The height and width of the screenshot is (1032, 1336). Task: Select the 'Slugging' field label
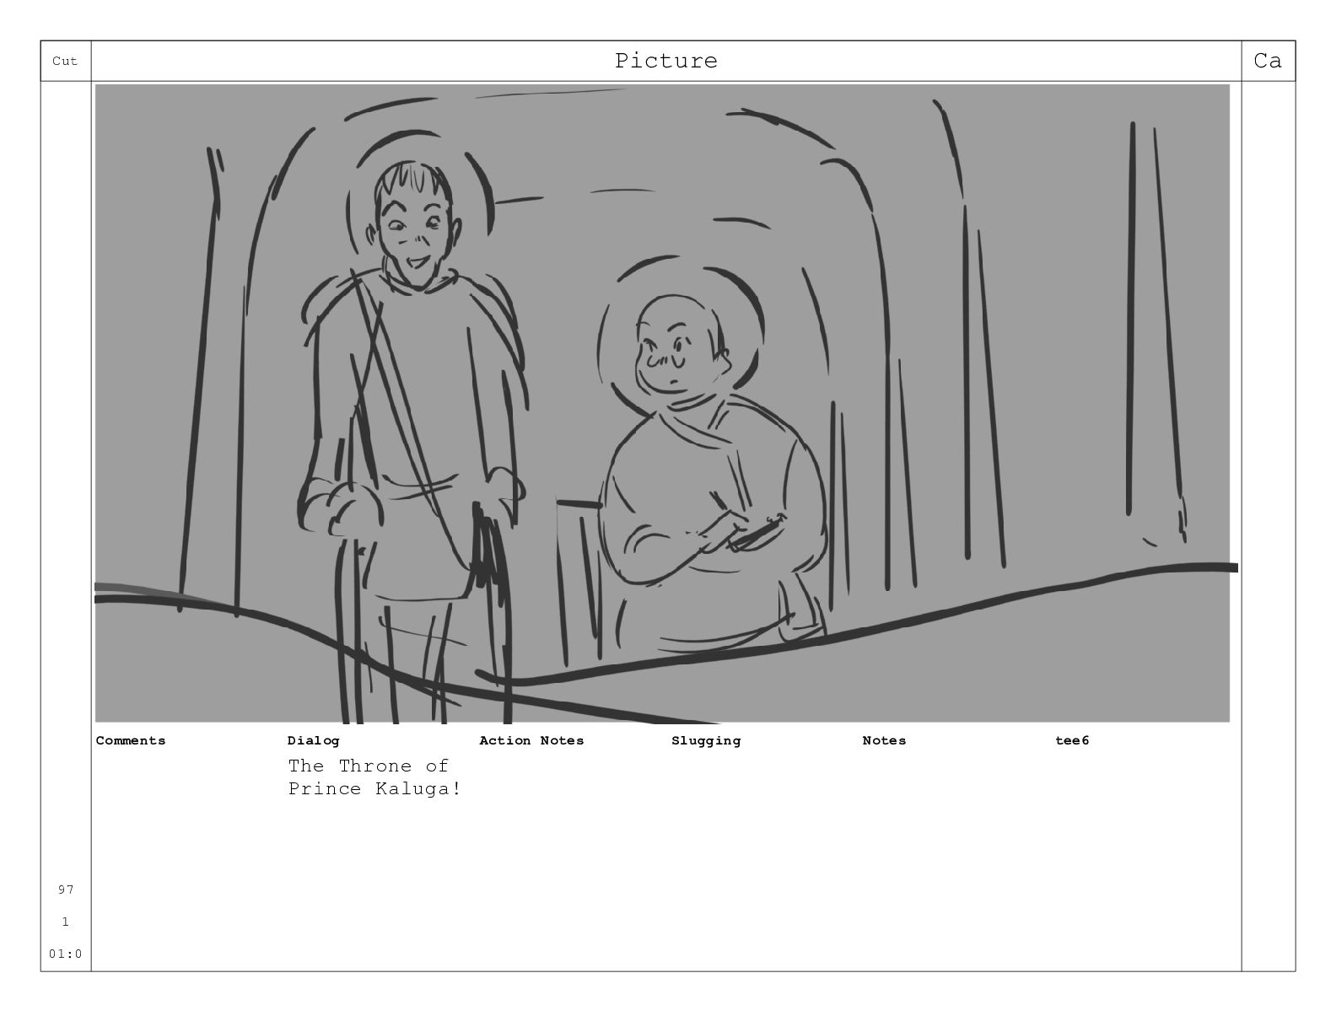click(x=706, y=740)
